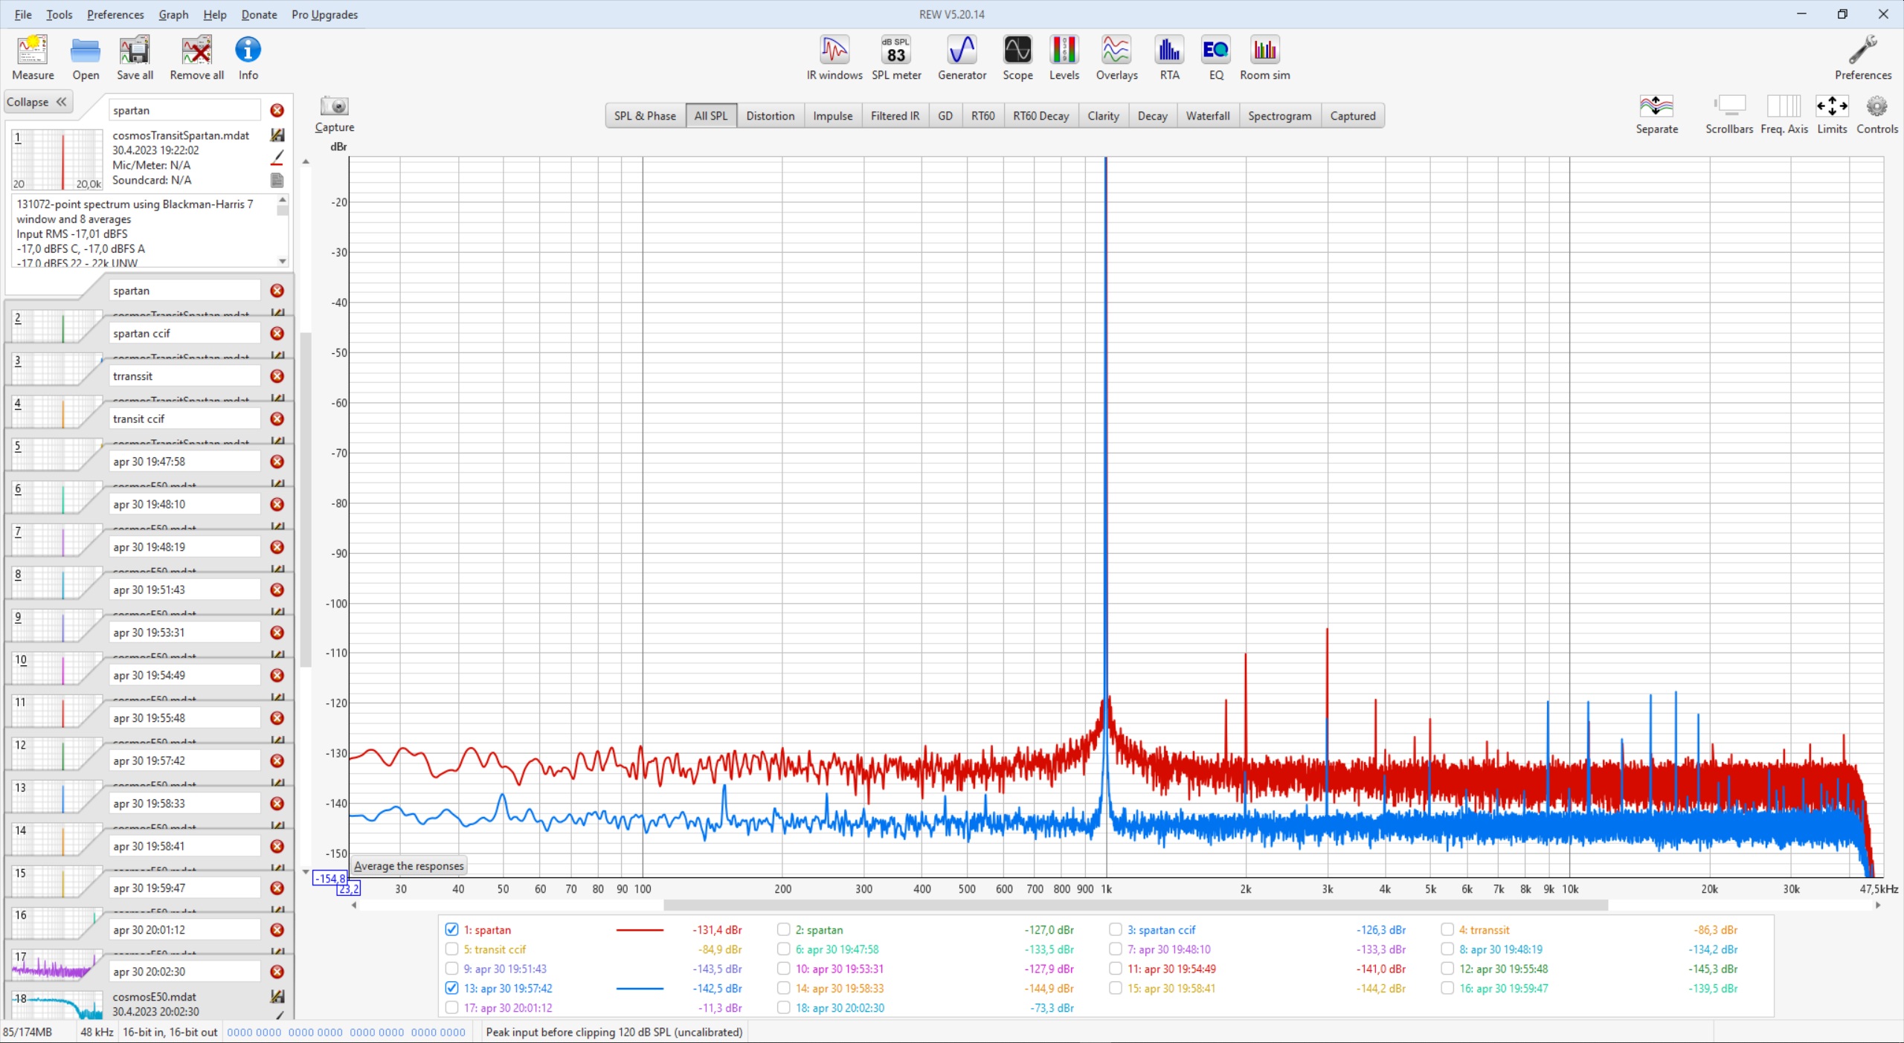
Task: Open Room sim tool
Action: [x=1264, y=57]
